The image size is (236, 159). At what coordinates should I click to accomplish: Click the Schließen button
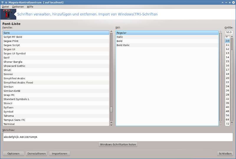(225, 154)
